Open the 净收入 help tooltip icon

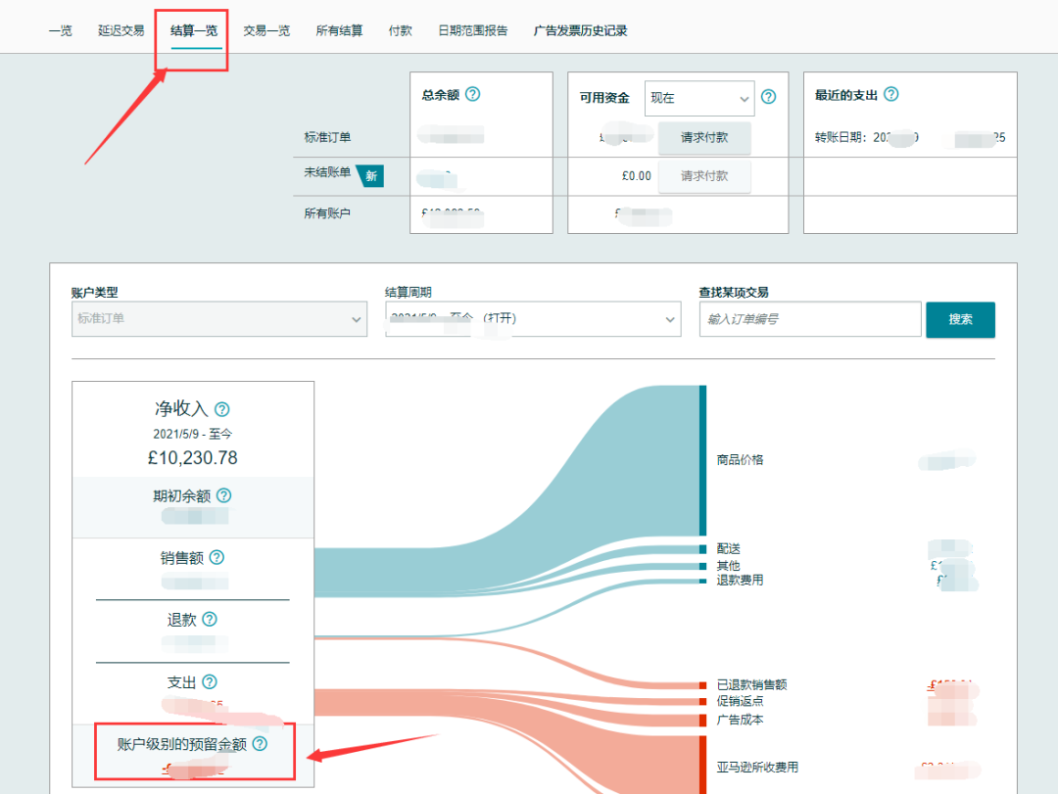tap(220, 408)
